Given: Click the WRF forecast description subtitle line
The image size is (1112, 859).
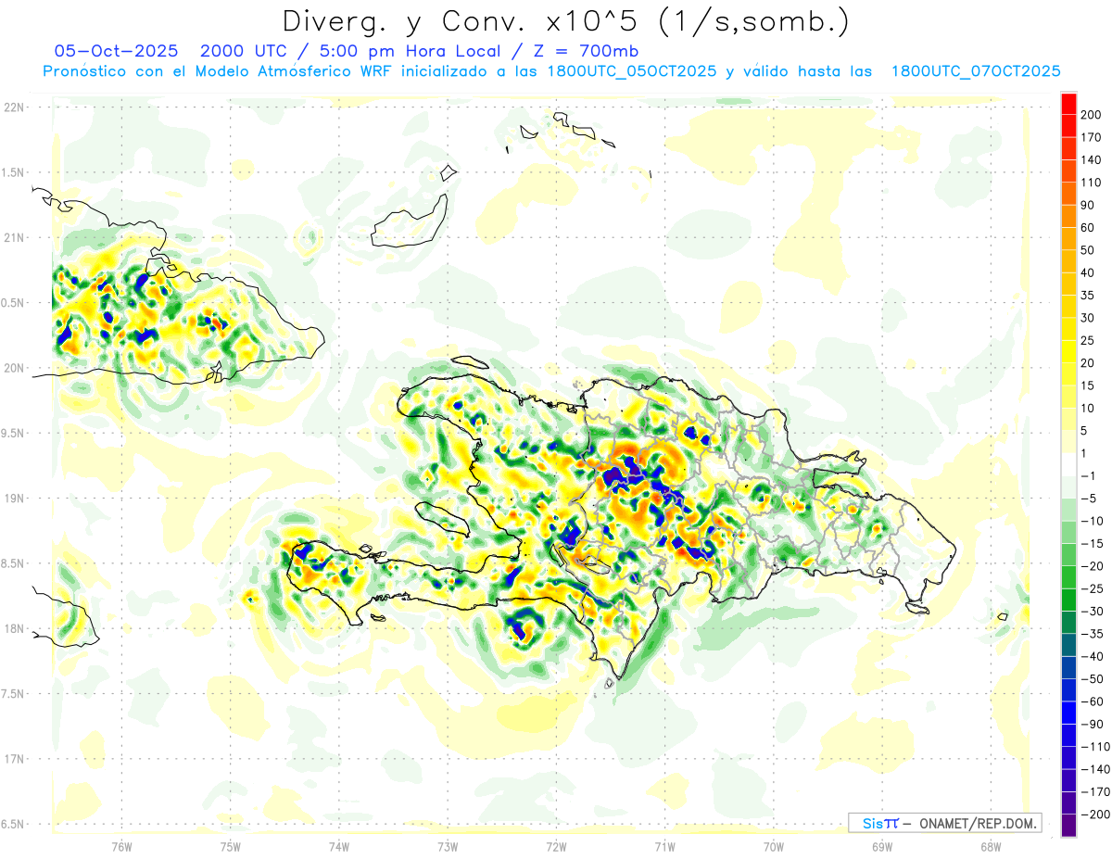Looking at the screenshot, I should tap(551, 71).
